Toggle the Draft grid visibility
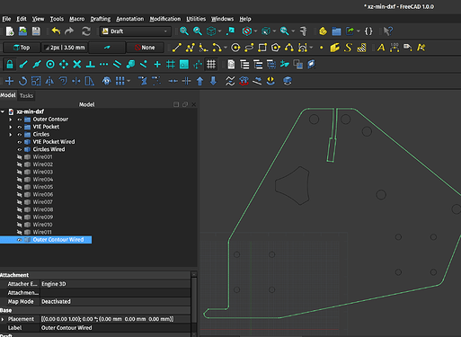 click(x=211, y=64)
